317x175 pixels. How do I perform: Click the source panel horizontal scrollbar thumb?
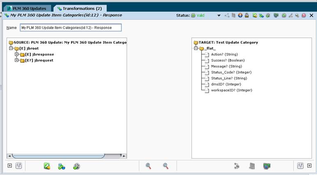(58, 156)
